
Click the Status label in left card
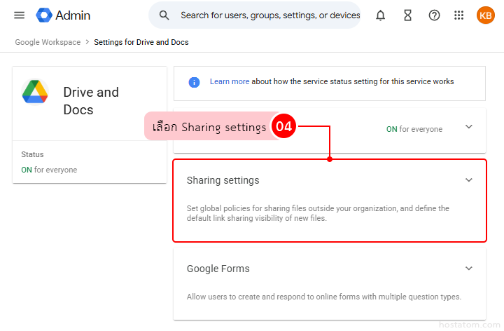pos(32,154)
